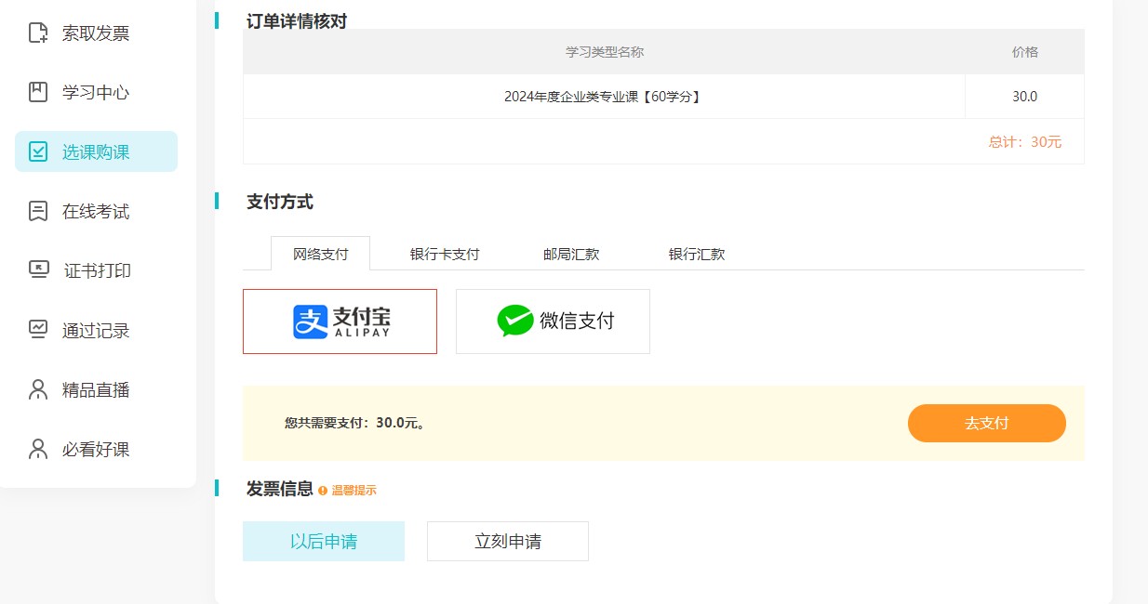The height and width of the screenshot is (604, 1148).
Task: Click the orange 温馨提示 info icon
Action: click(323, 491)
